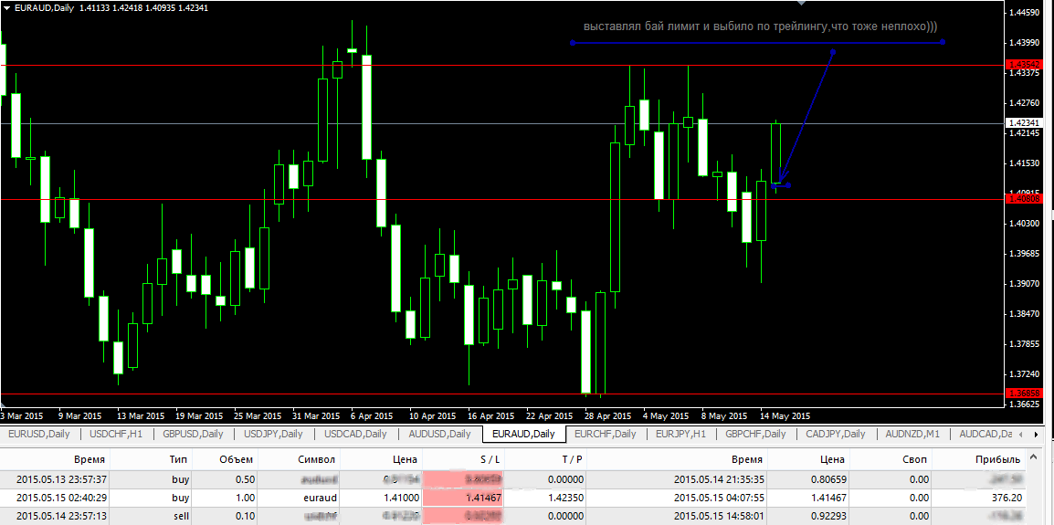
Task: Open the USDCAD,Daily chart tab
Action: [x=355, y=434]
